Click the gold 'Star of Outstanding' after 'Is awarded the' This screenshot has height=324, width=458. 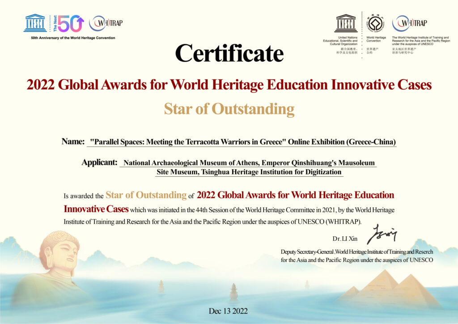146,195
